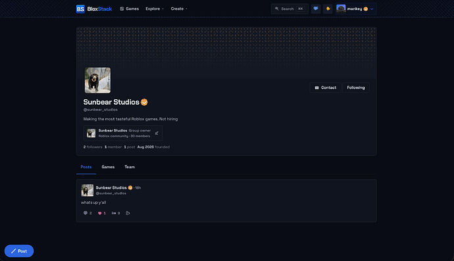Screen dimensions: 454x261
Task: Click the 1 post stat
Action: click(130, 147)
